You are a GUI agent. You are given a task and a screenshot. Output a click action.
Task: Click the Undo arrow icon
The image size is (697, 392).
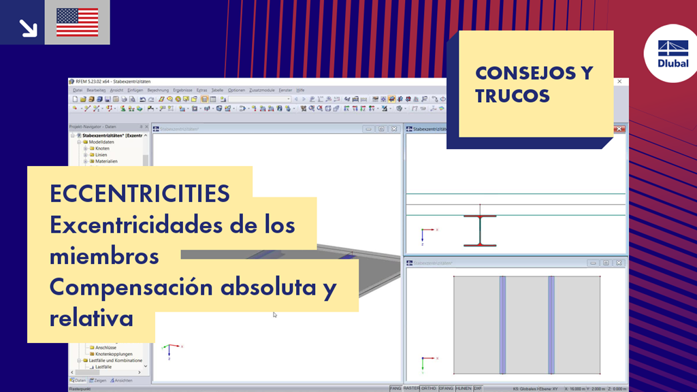tap(143, 99)
